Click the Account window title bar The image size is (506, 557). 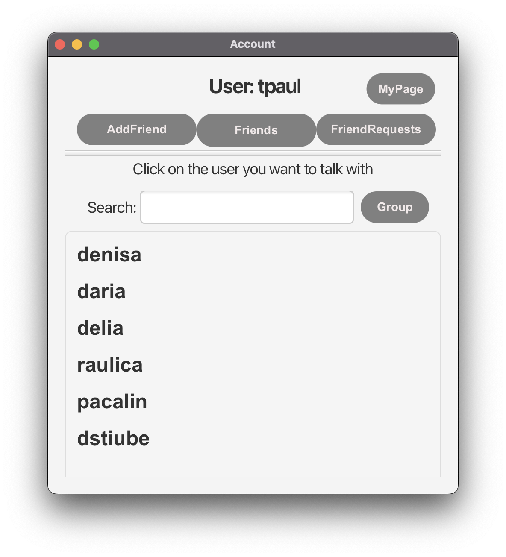coord(253,44)
